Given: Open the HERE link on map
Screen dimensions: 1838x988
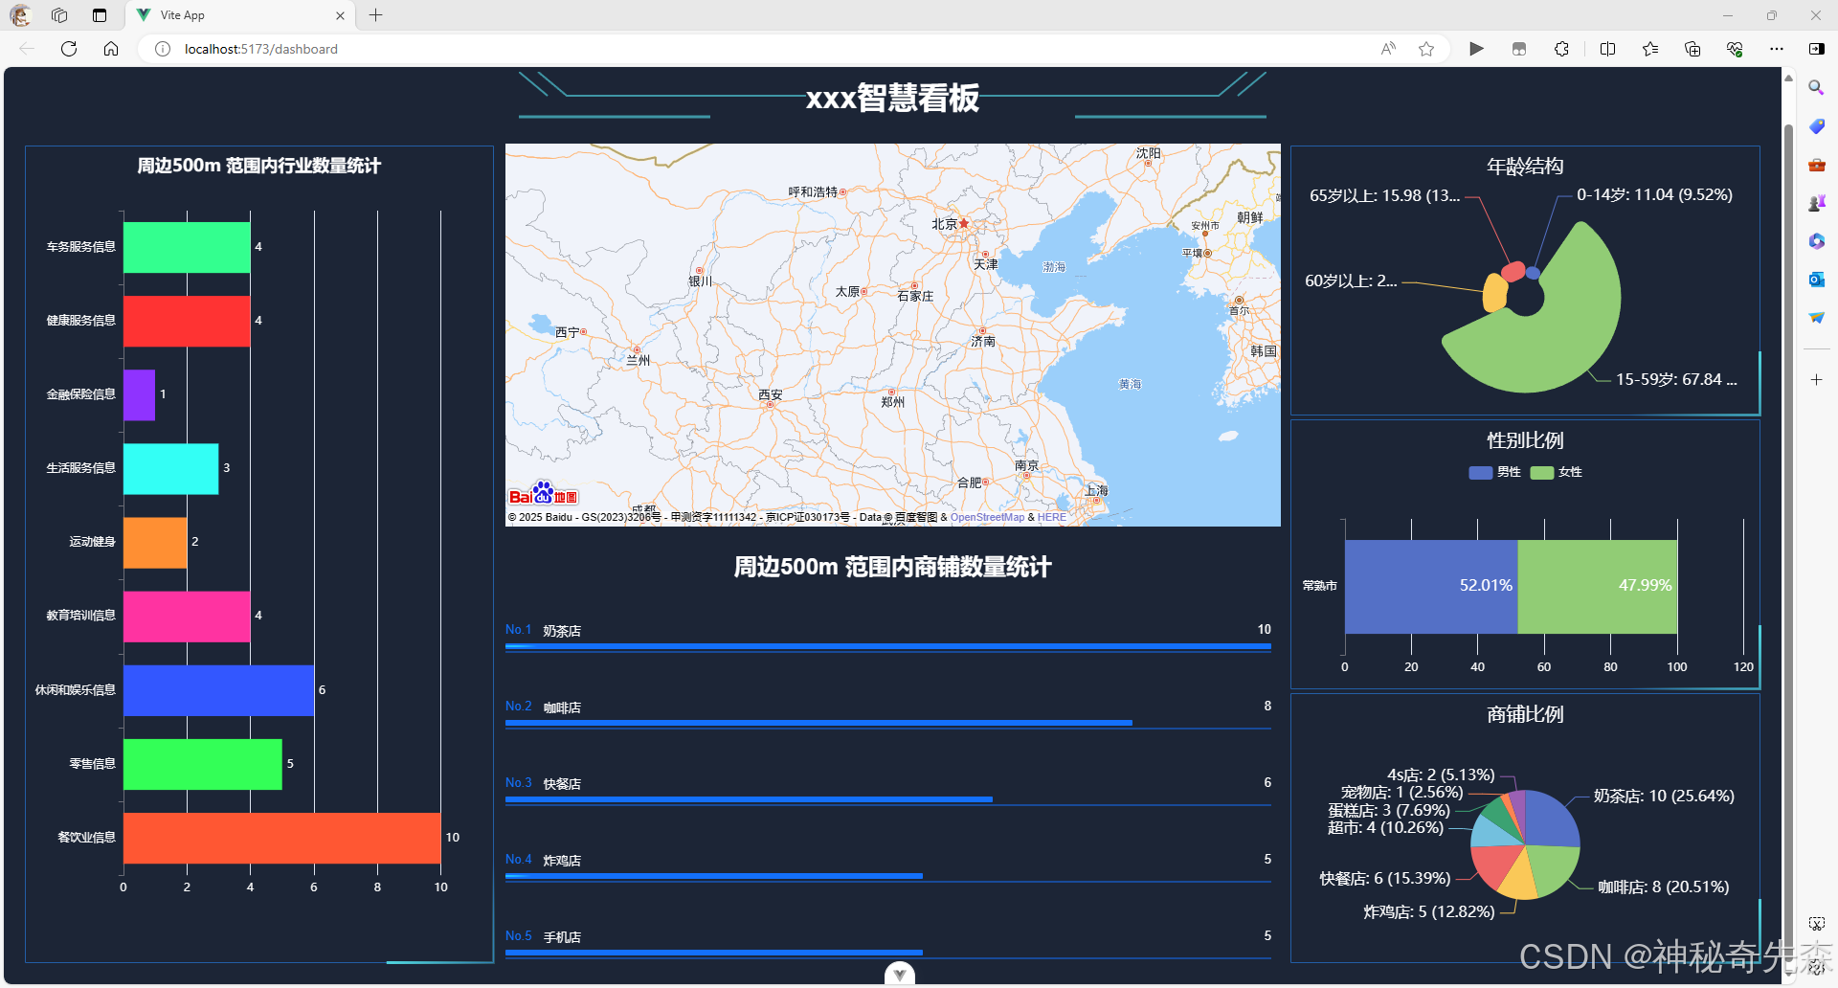Looking at the screenshot, I should tap(1051, 517).
